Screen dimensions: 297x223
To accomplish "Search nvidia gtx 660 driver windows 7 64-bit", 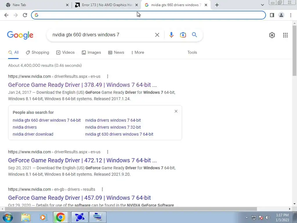I will [47, 120].
